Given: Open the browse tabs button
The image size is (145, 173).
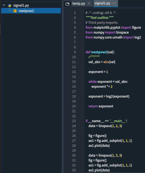Looking at the screenshot, I should click(x=67, y=4).
